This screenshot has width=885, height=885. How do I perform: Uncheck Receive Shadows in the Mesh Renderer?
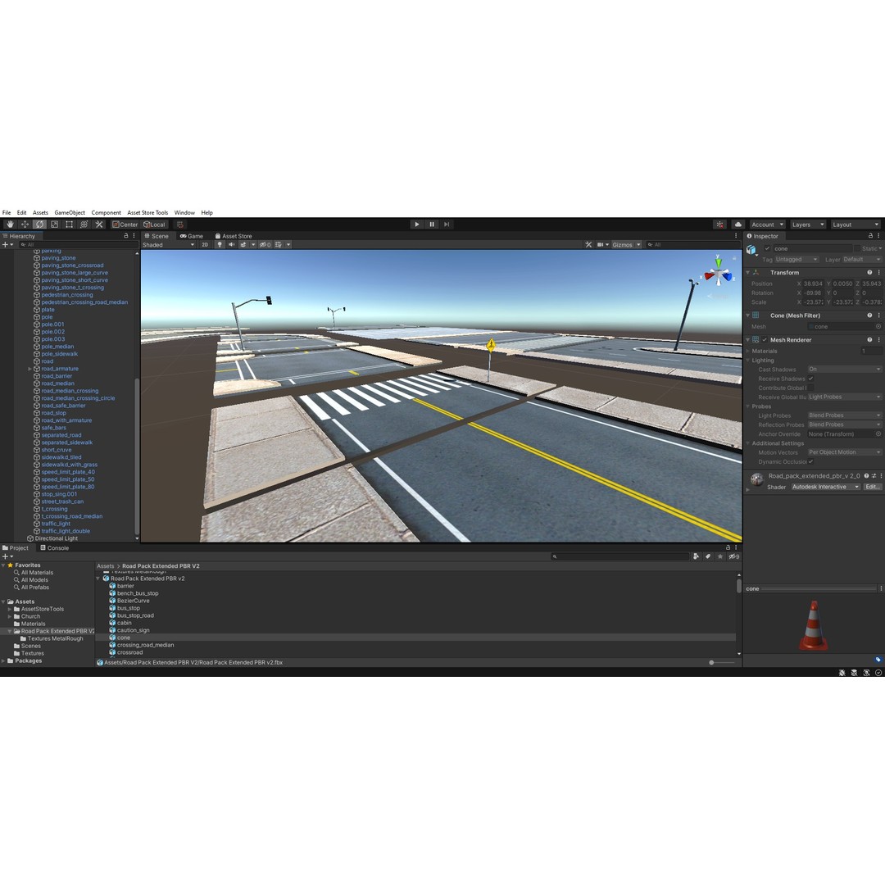[810, 379]
